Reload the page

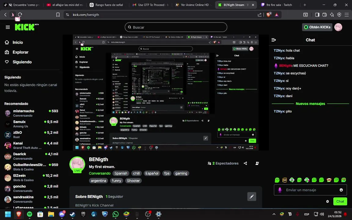tap(20, 15)
